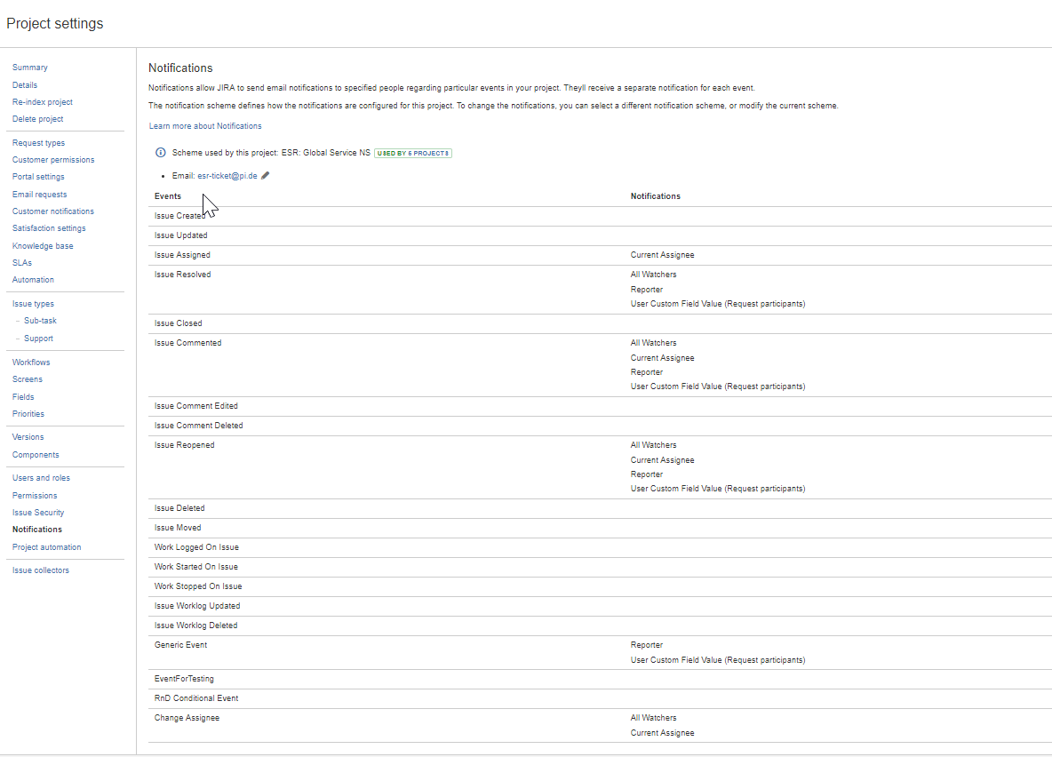Open Issue Security settings
This screenshot has height=757, width=1052.
pyautogui.click(x=38, y=513)
